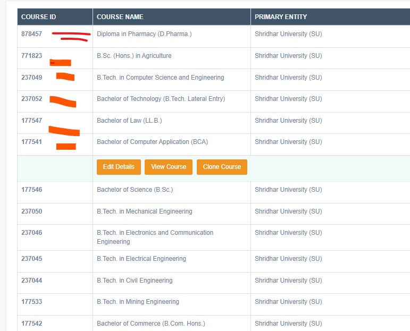The height and width of the screenshot is (331, 410).
Task: Select Bachelor of Science (B.Sc.) course
Action: [x=135, y=190]
